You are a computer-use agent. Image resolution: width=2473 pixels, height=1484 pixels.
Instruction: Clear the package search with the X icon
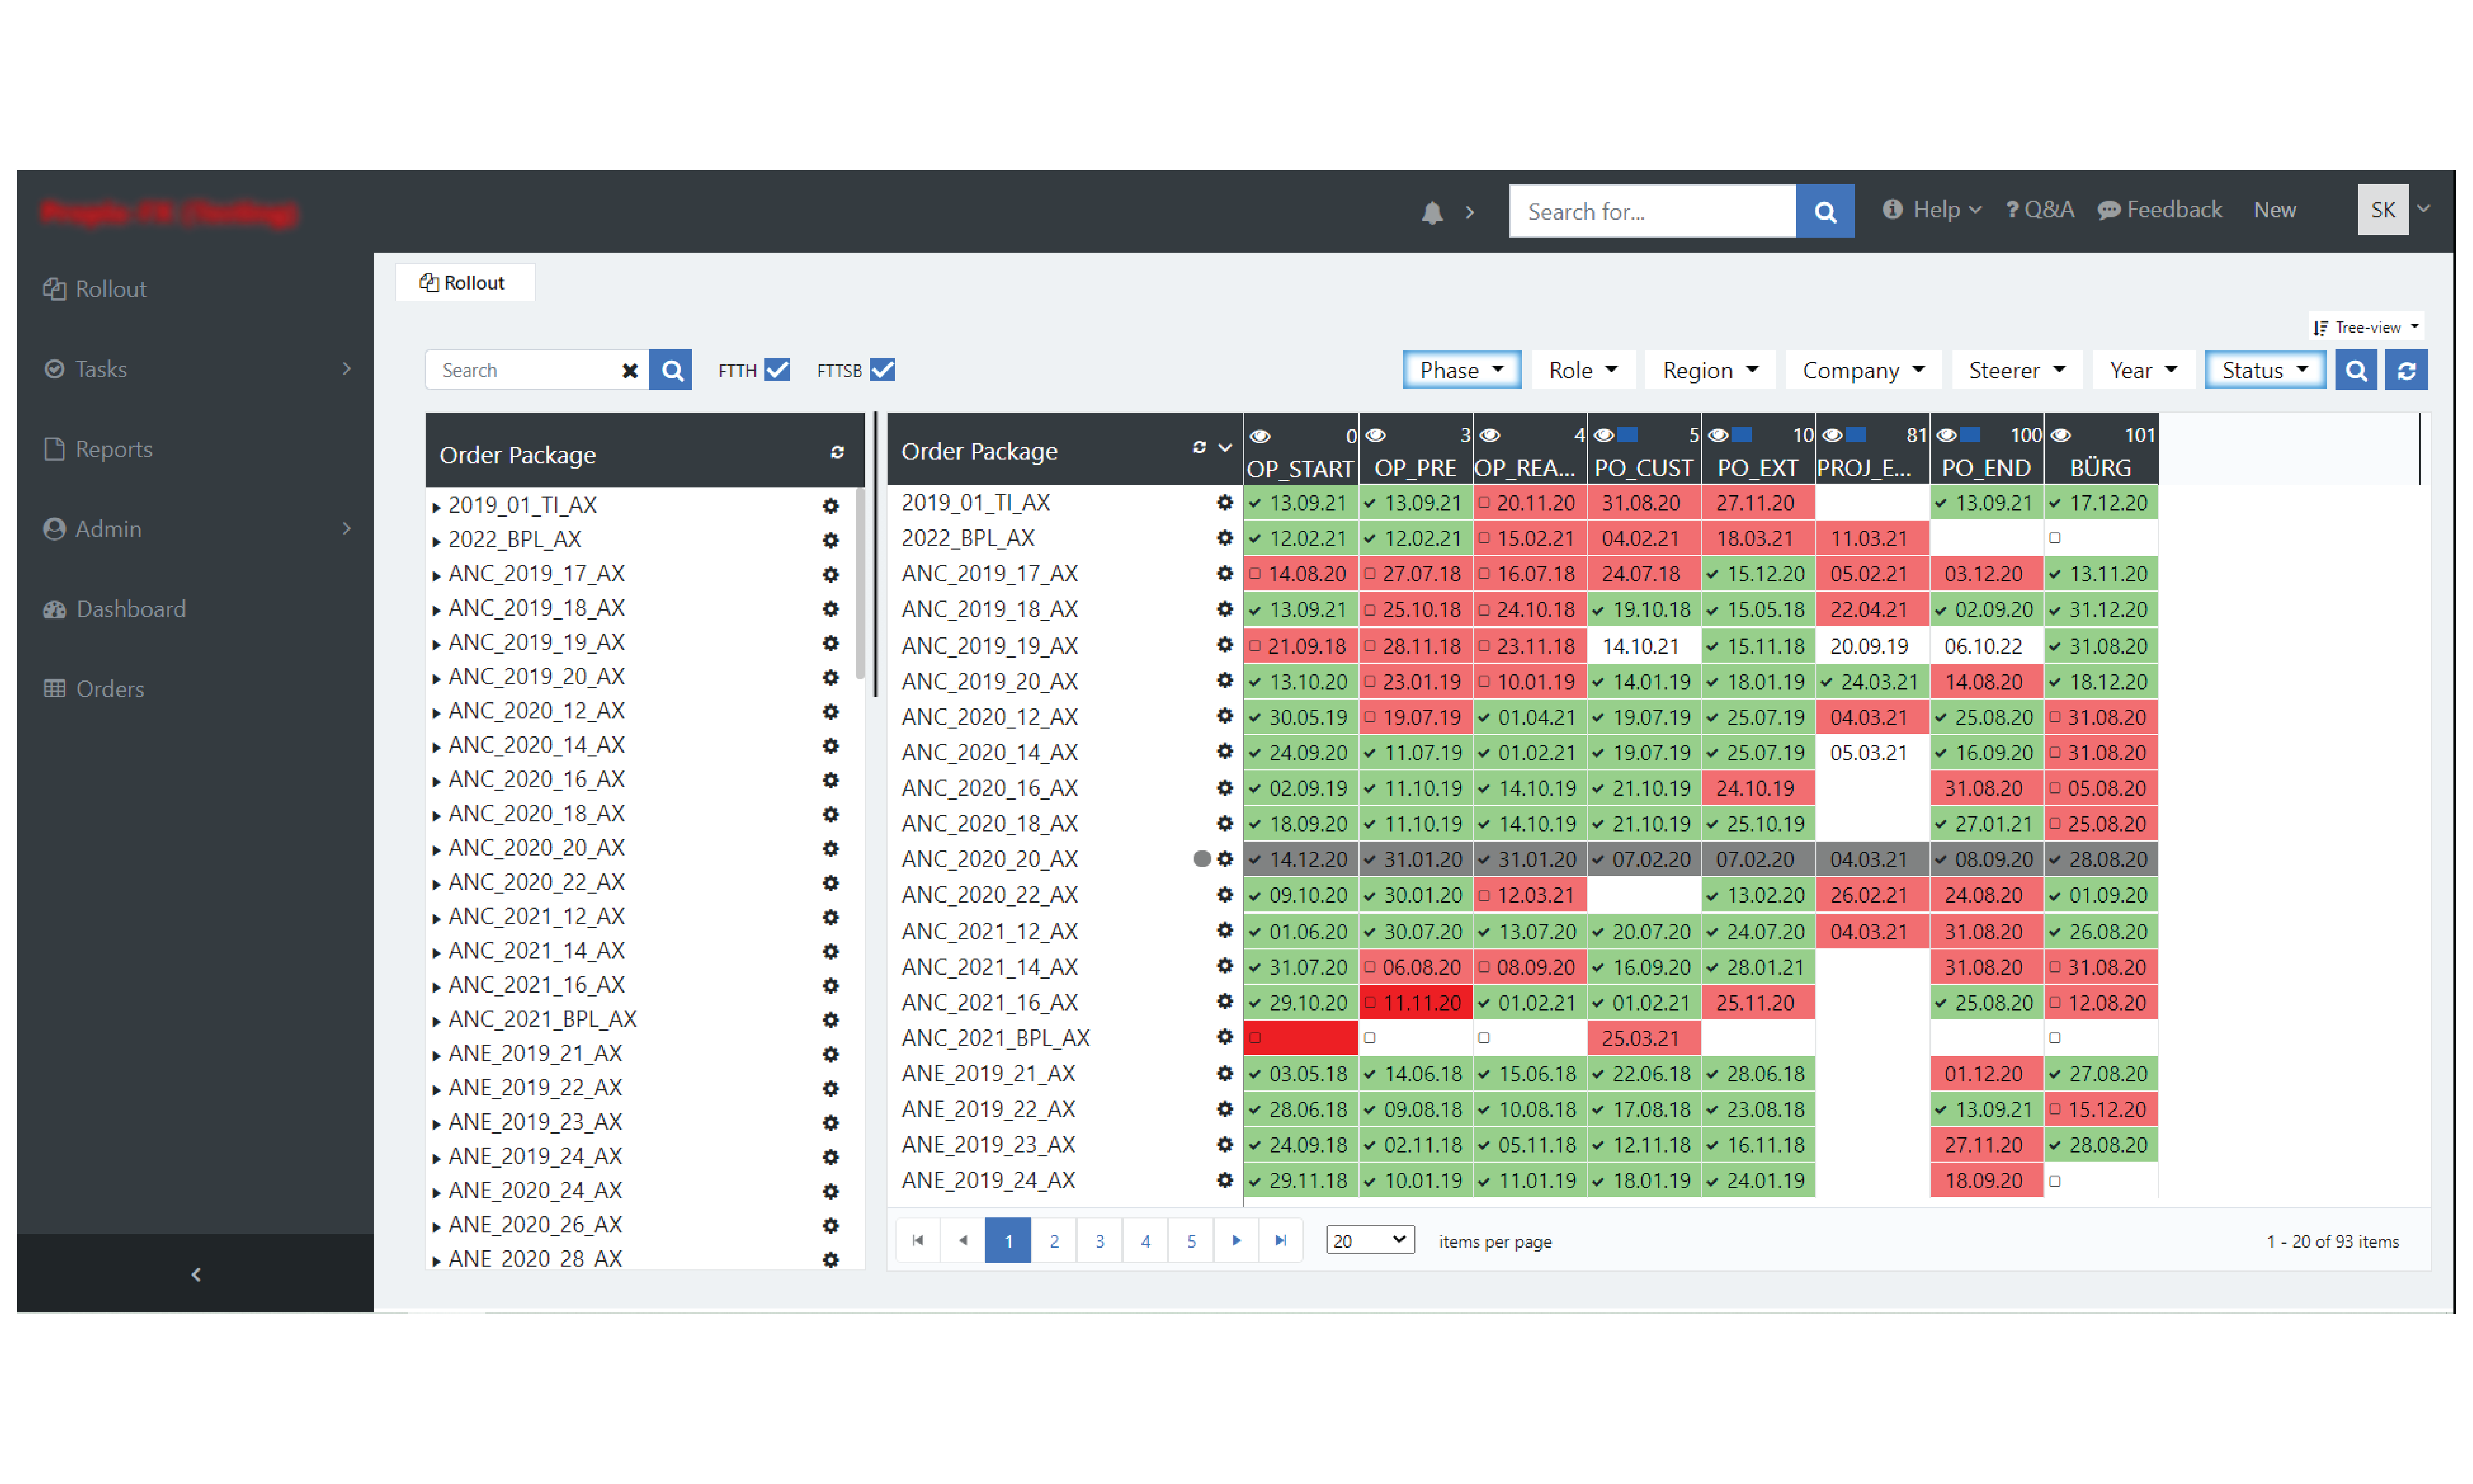pos(630,371)
